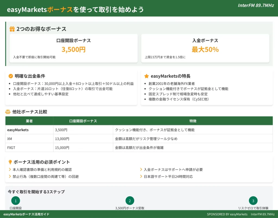Click chevron beside 日本語サポート平日24時間対応
Viewport: 278px width, 218px height.
(x=141, y=176)
